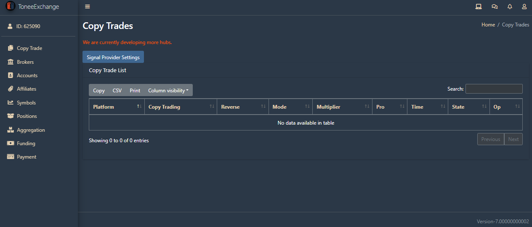
Task: Sort by State column arrows
Action: pos(484,107)
